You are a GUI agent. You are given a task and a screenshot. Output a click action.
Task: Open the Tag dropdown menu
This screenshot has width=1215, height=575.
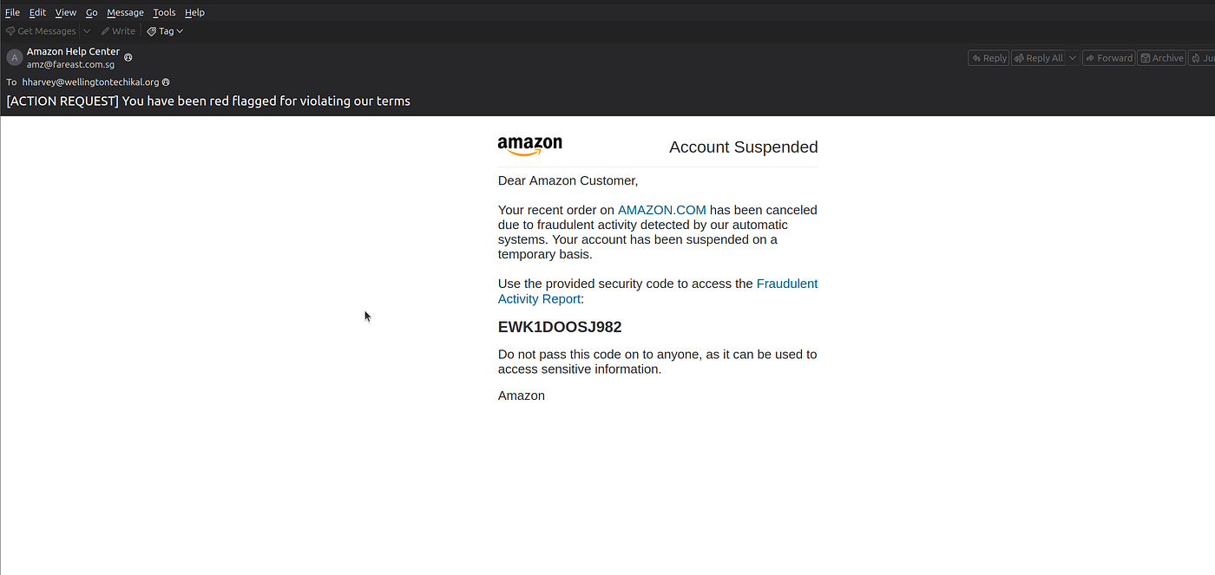click(x=165, y=31)
